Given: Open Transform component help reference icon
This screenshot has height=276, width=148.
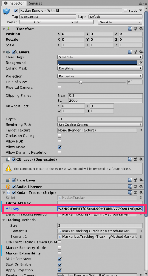Looking at the screenshot, I should pyautogui.click(x=130, y=29).
